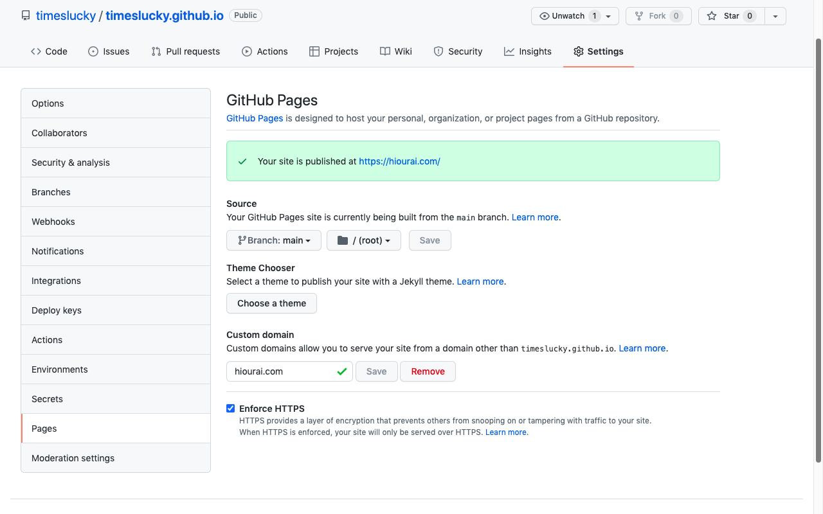This screenshot has height=514, width=823.
Task: Toggle the Enforce HTTPS checkbox
Action: pyautogui.click(x=231, y=408)
